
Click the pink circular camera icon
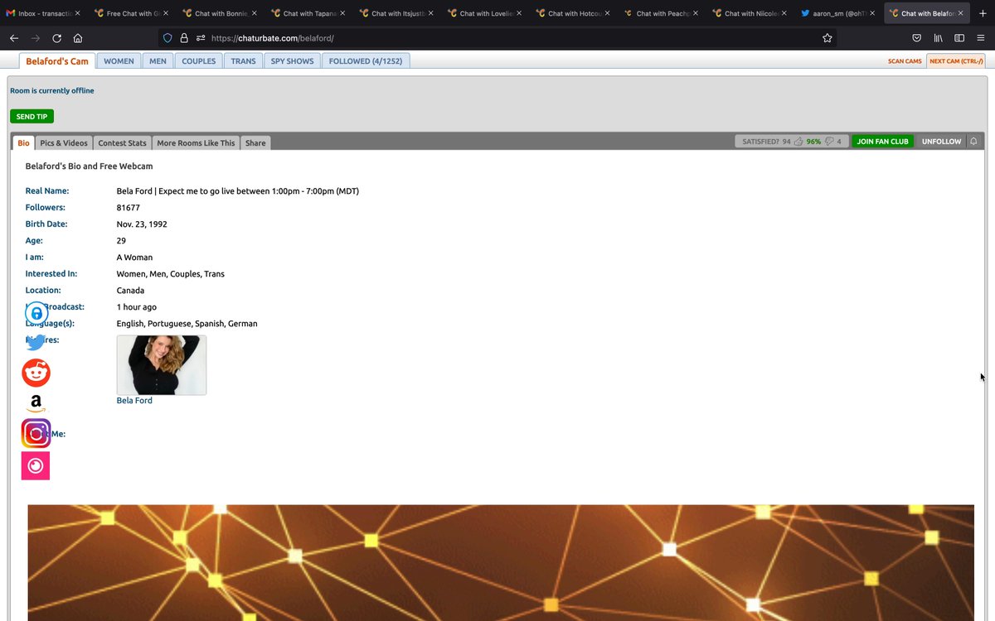click(x=36, y=465)
